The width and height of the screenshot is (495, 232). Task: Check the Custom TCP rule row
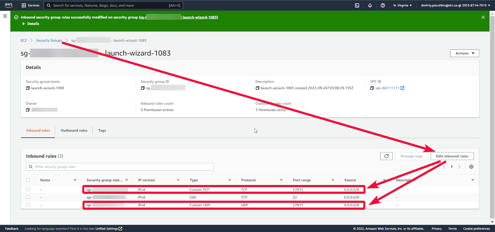point(28,189)
